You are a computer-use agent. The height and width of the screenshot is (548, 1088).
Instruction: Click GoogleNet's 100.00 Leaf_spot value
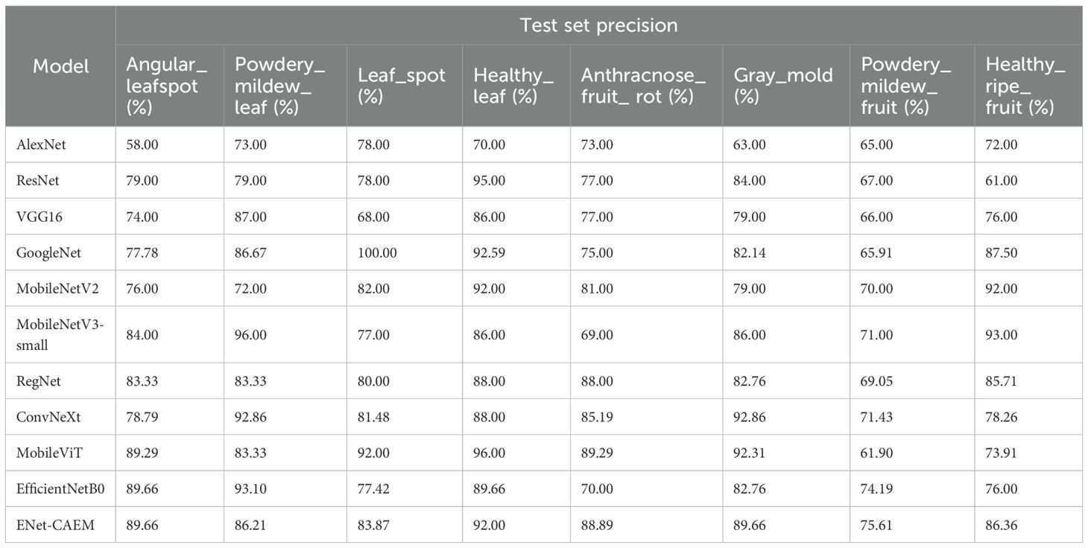pyautogui.click(x=378, y=253)
